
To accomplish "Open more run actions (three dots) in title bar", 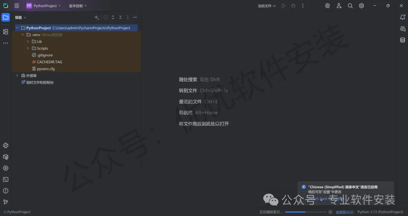I will pos(303,6).
